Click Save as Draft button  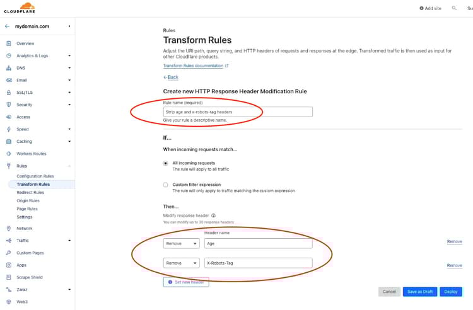click(x=419, y=292)
